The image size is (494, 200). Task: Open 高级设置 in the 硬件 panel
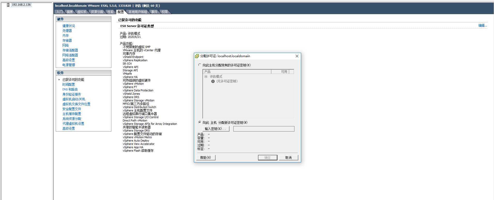click(69, 60)
